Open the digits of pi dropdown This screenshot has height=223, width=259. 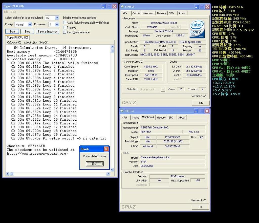(57, 18)
